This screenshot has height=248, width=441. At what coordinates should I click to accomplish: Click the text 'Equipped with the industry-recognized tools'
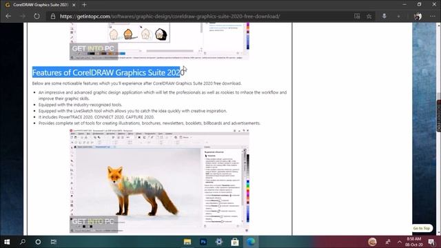80,105
